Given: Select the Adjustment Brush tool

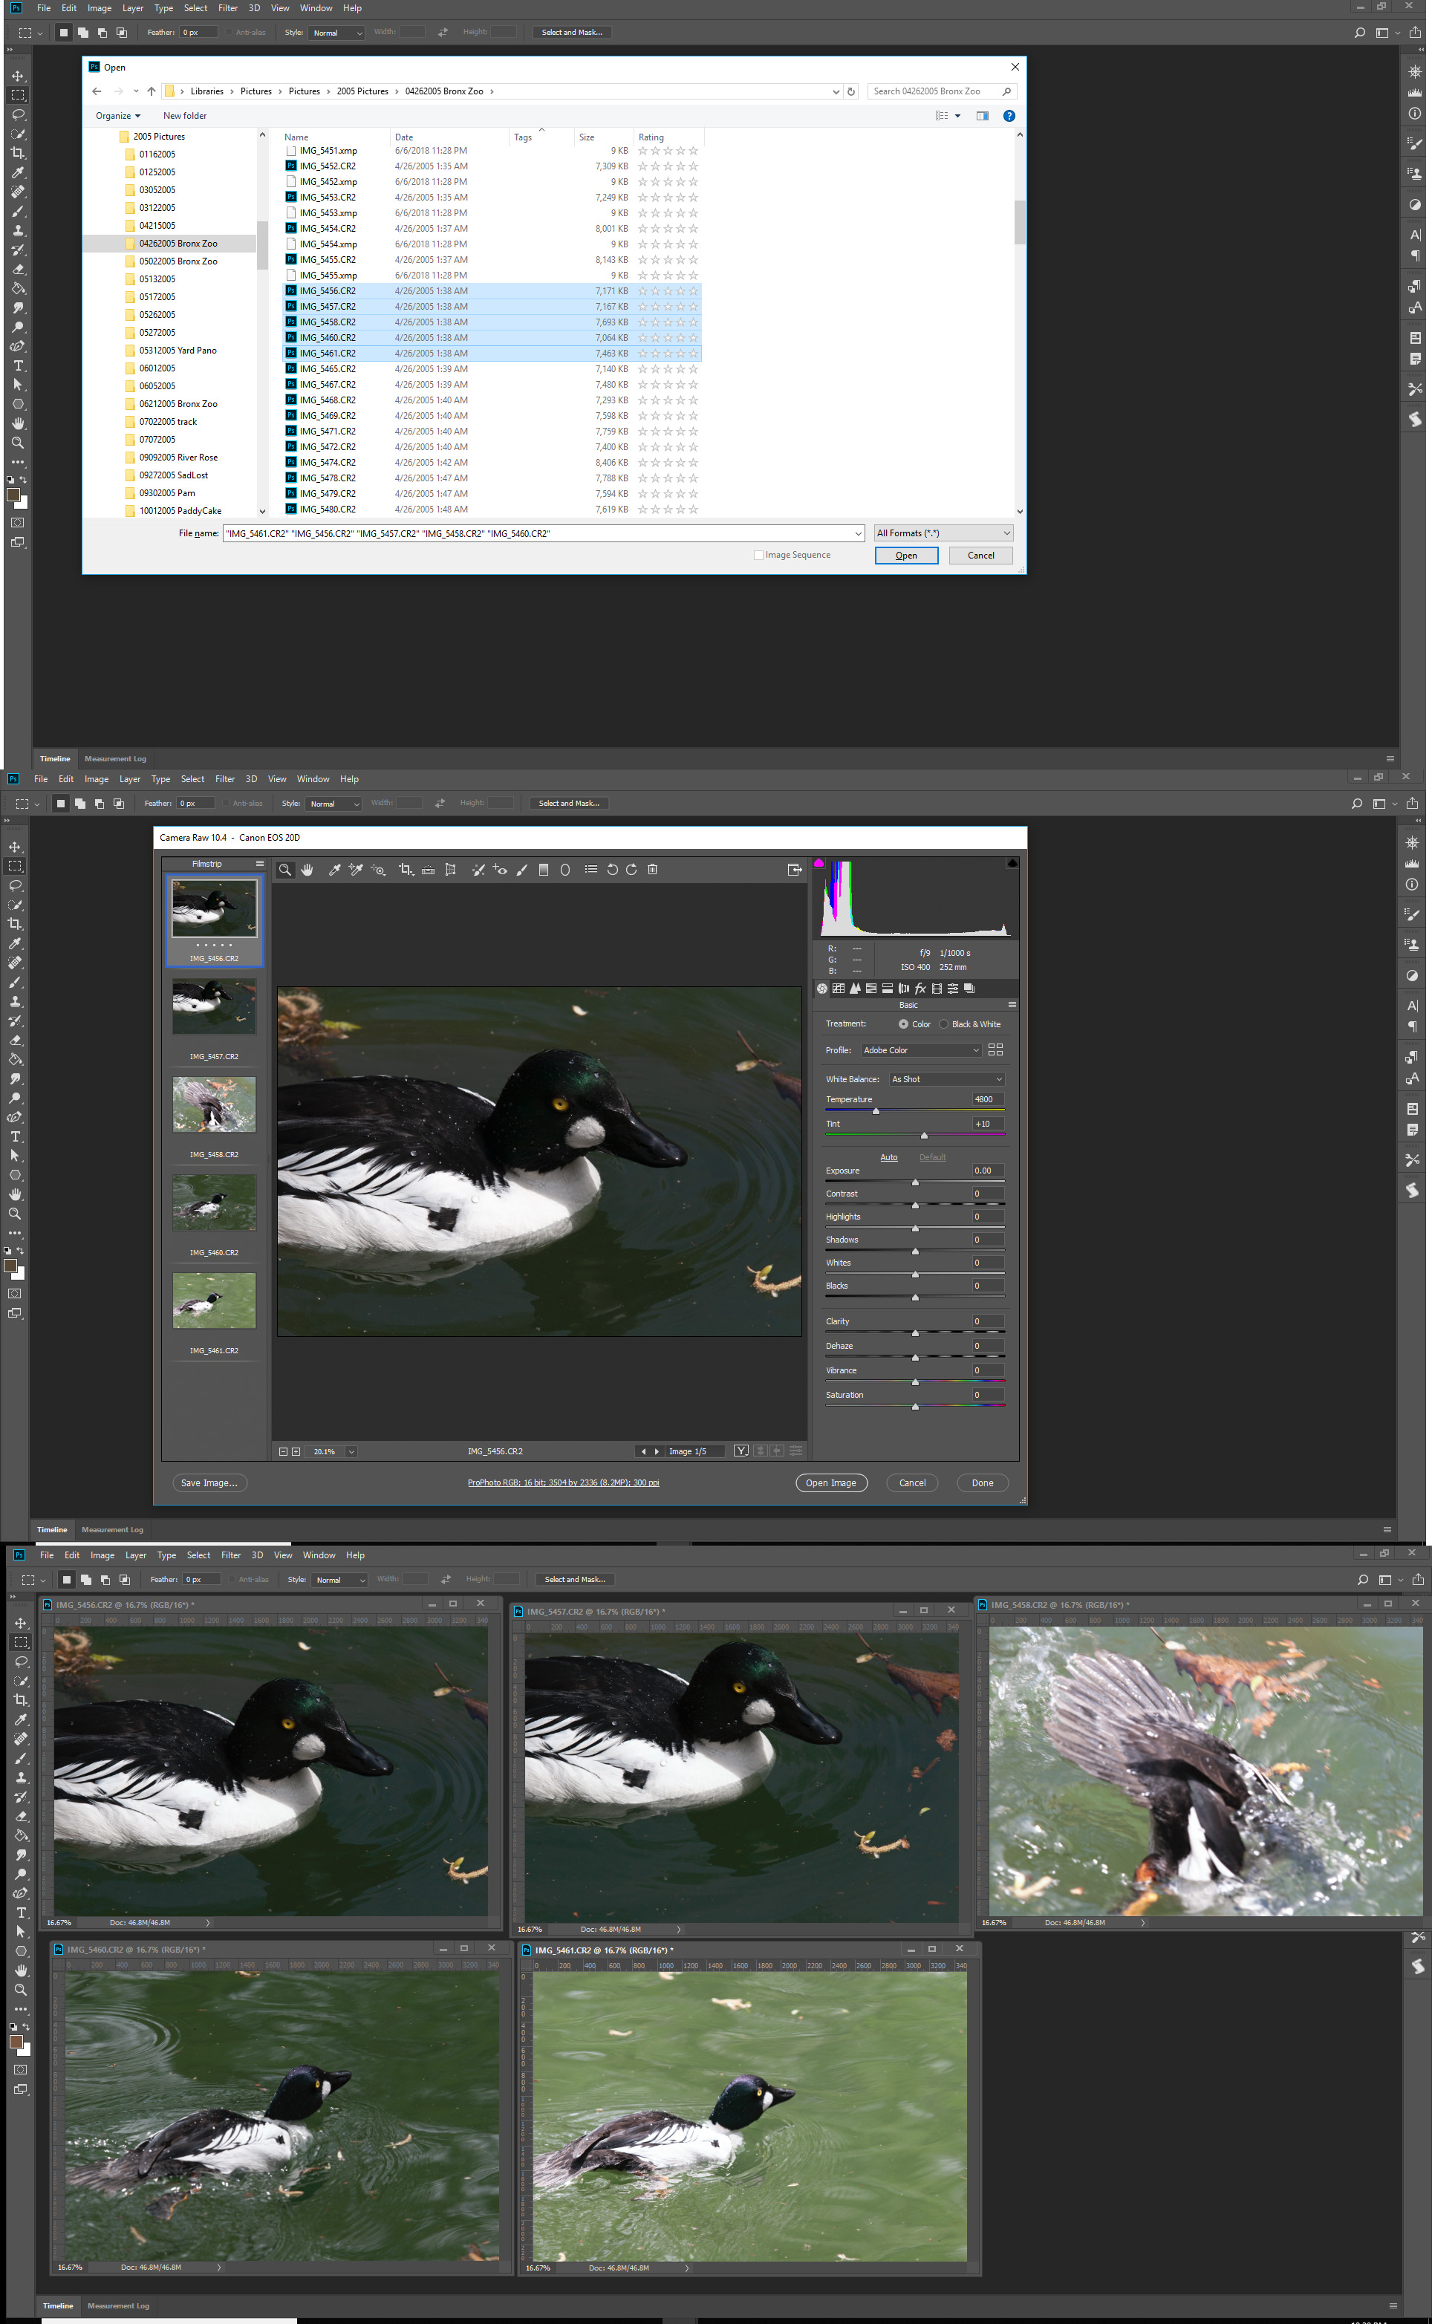Looking at the screenshot, I should (522, 870).
